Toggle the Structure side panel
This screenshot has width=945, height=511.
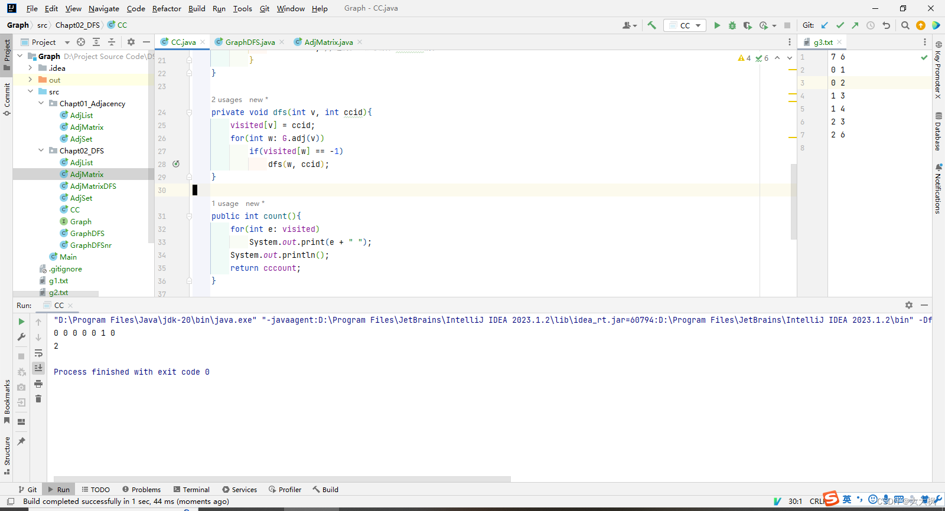6,456
